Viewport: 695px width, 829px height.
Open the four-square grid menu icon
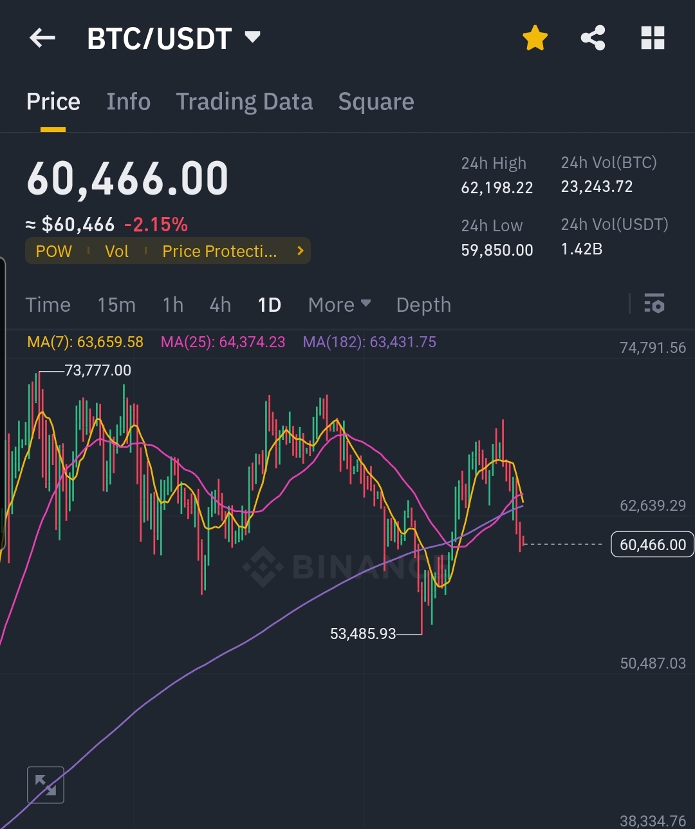tap(653, 38)
